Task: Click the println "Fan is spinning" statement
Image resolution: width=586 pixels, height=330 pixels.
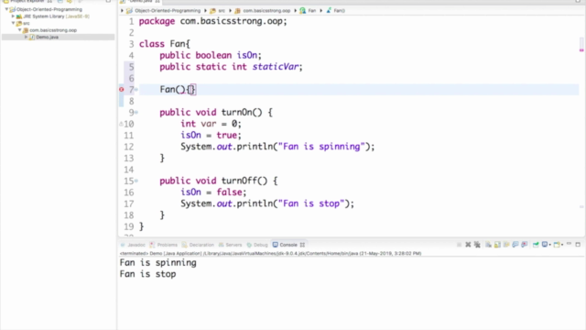Action: pos(277,147)
